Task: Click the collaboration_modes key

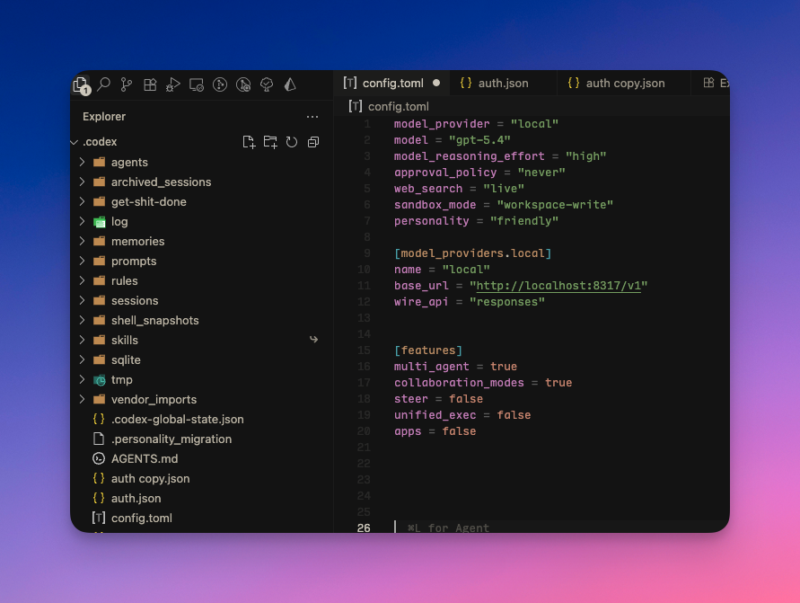Action: (459, 383)
